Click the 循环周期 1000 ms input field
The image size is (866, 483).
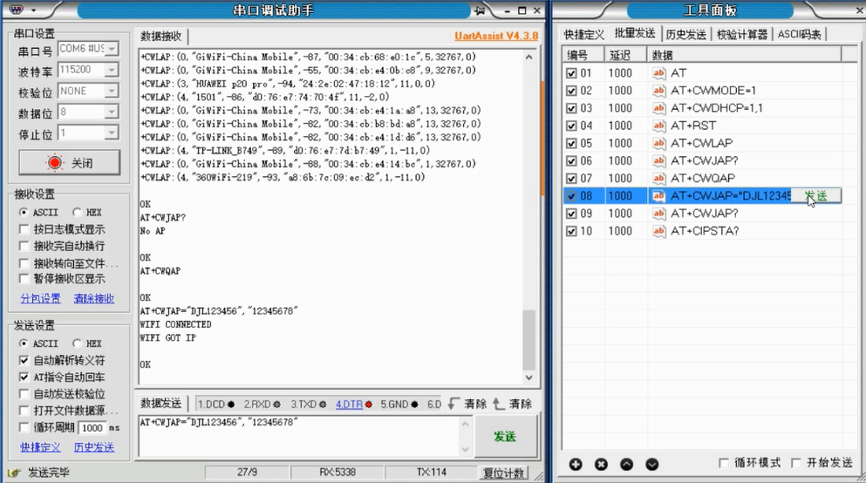pyautogui.click(x=92, y=428)
